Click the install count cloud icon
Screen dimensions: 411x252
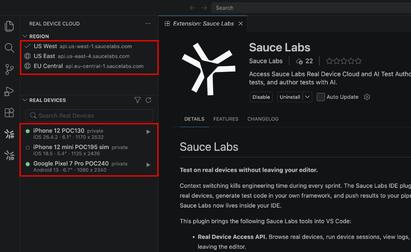(299, 61)
